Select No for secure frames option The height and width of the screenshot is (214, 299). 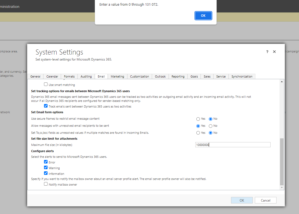210,119
